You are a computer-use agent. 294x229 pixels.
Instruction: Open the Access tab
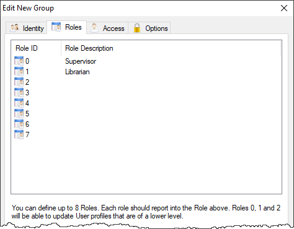[107, 28]
